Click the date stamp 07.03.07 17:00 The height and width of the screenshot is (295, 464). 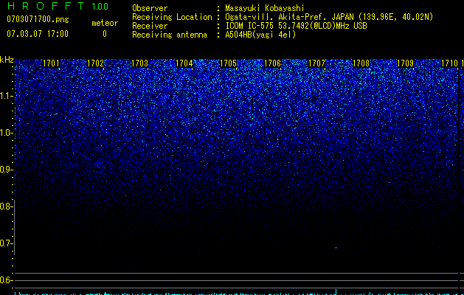click(38, 34)
